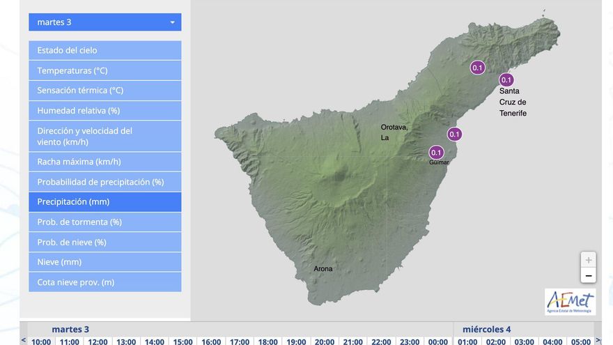The width and height of the screenshot is (613, 345).
Task: Select 21:00 on the timeline
Action: click(352, 342)
